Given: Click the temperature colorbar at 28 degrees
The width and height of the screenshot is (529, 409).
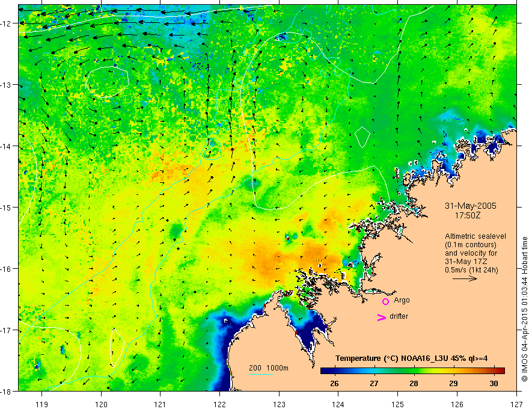Looking at the screenshot, I should point(414,371).
